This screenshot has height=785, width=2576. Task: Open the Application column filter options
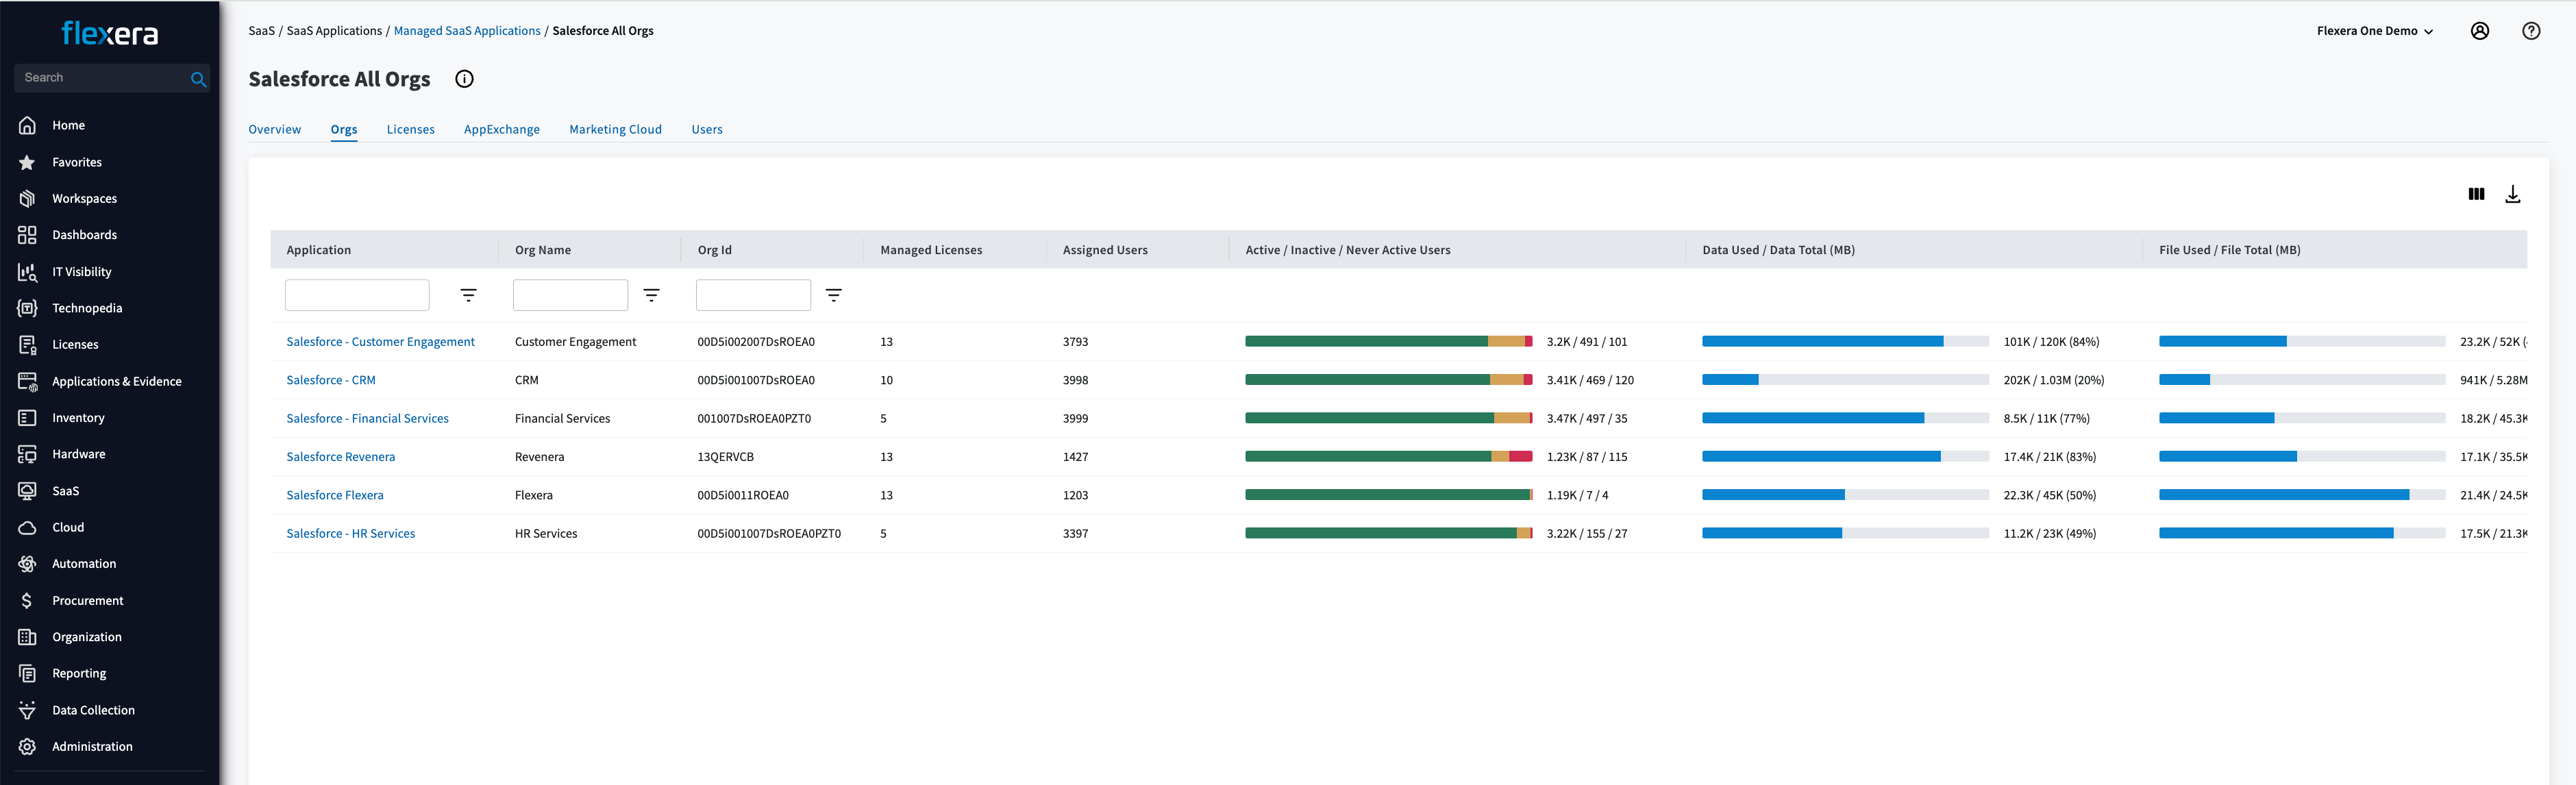468,295
